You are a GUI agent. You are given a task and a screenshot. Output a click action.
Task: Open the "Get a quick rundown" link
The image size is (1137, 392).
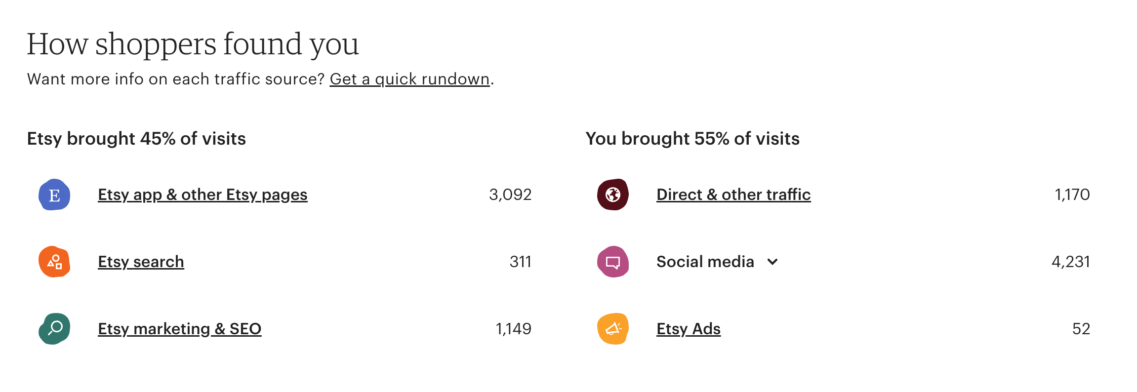409,79
